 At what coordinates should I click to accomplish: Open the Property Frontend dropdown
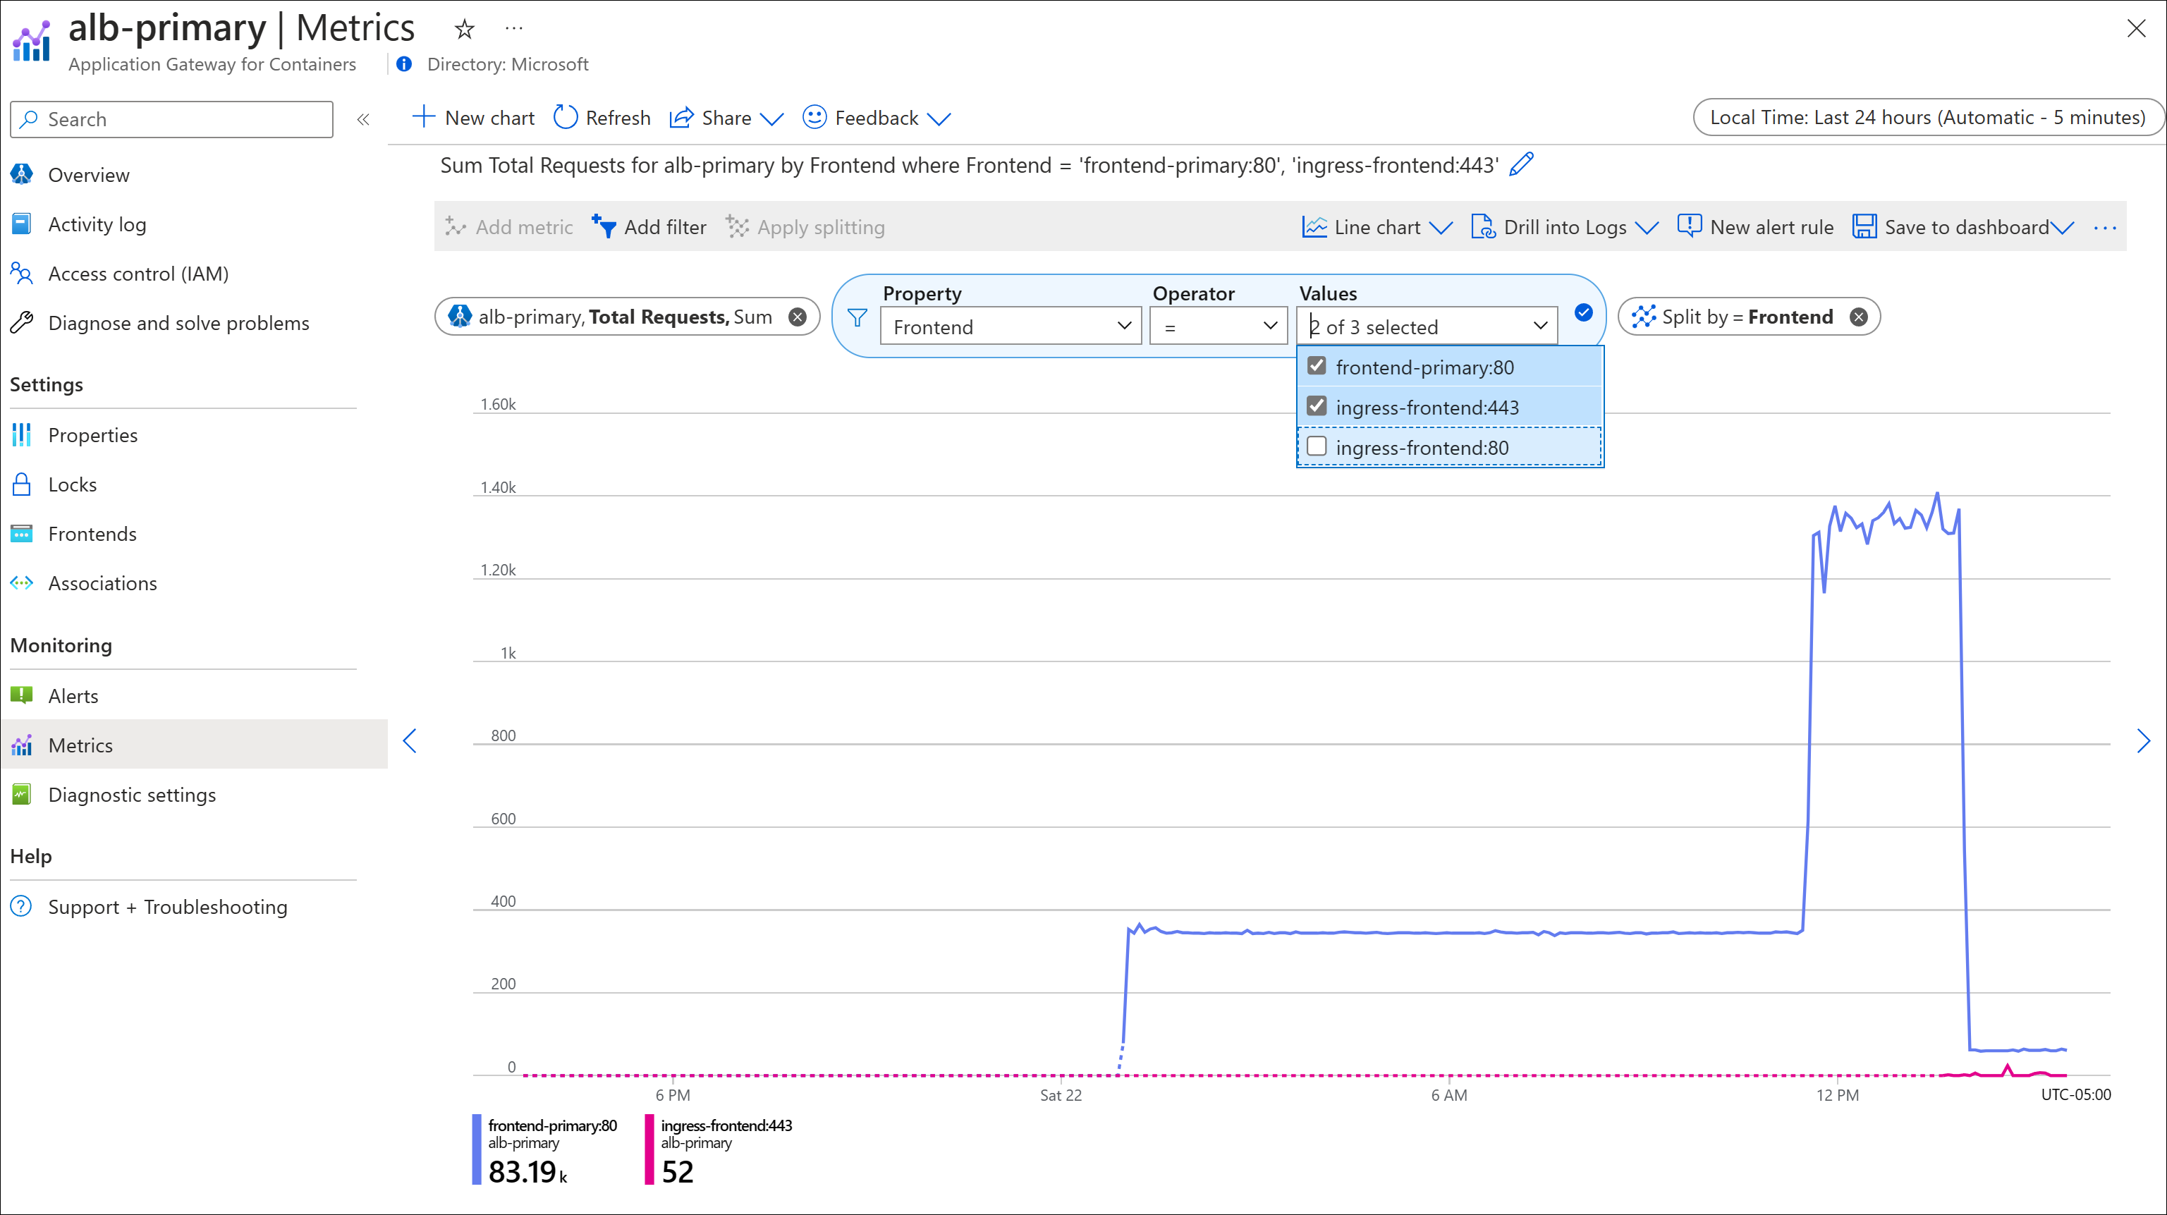tap(1011, 326)
